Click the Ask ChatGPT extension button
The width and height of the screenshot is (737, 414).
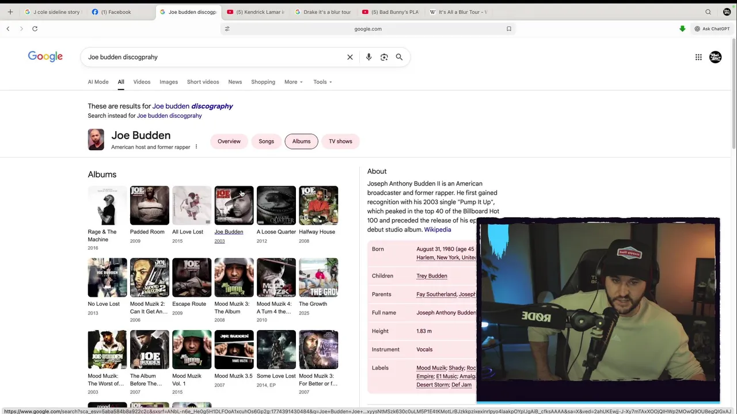click(712, 29)
